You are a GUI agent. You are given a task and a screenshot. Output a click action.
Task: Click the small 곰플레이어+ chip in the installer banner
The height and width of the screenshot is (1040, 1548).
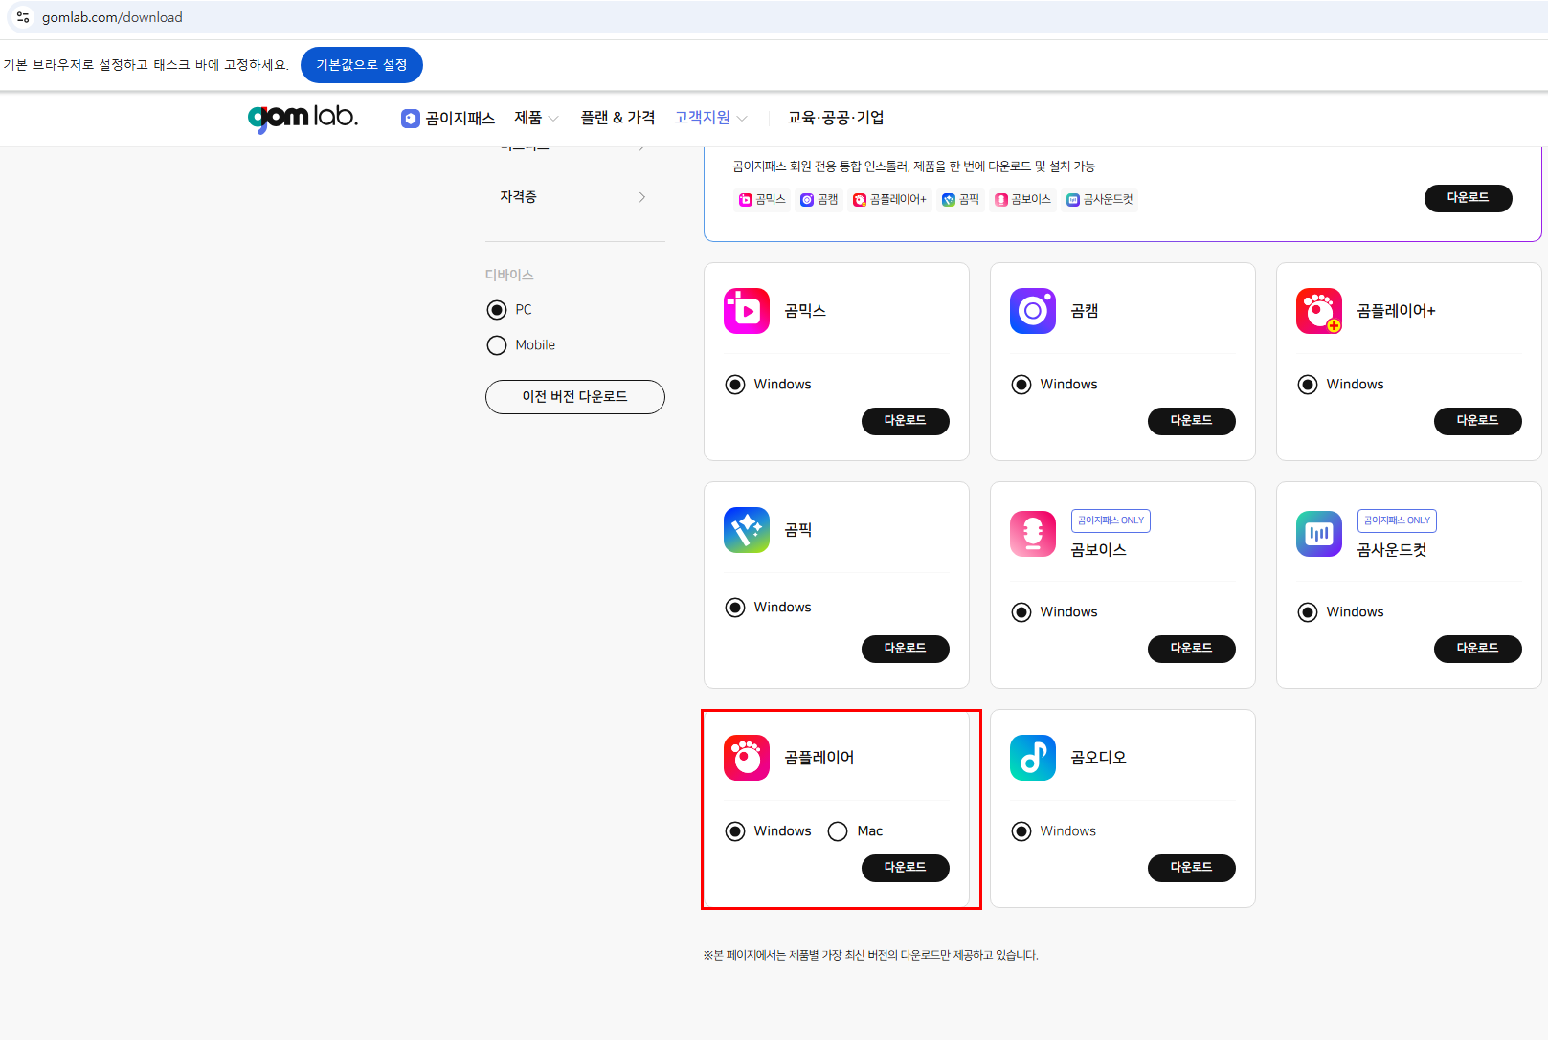pyautogui.click(x=890, y=199)
